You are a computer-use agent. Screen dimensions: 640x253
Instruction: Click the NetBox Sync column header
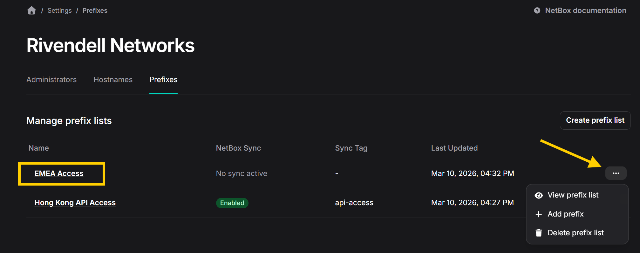click(238, 148)
